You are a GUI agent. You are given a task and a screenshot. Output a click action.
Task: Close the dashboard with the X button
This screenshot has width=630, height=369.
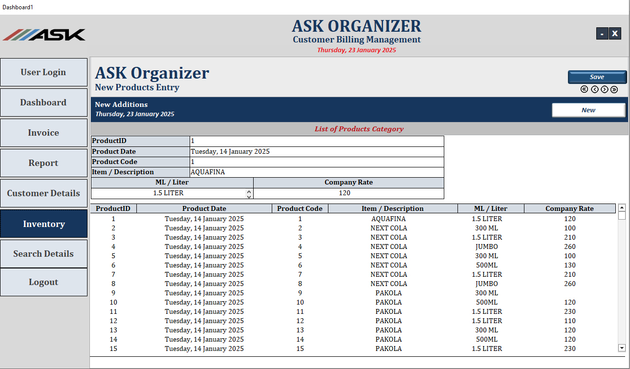click(x=615, y=33)
